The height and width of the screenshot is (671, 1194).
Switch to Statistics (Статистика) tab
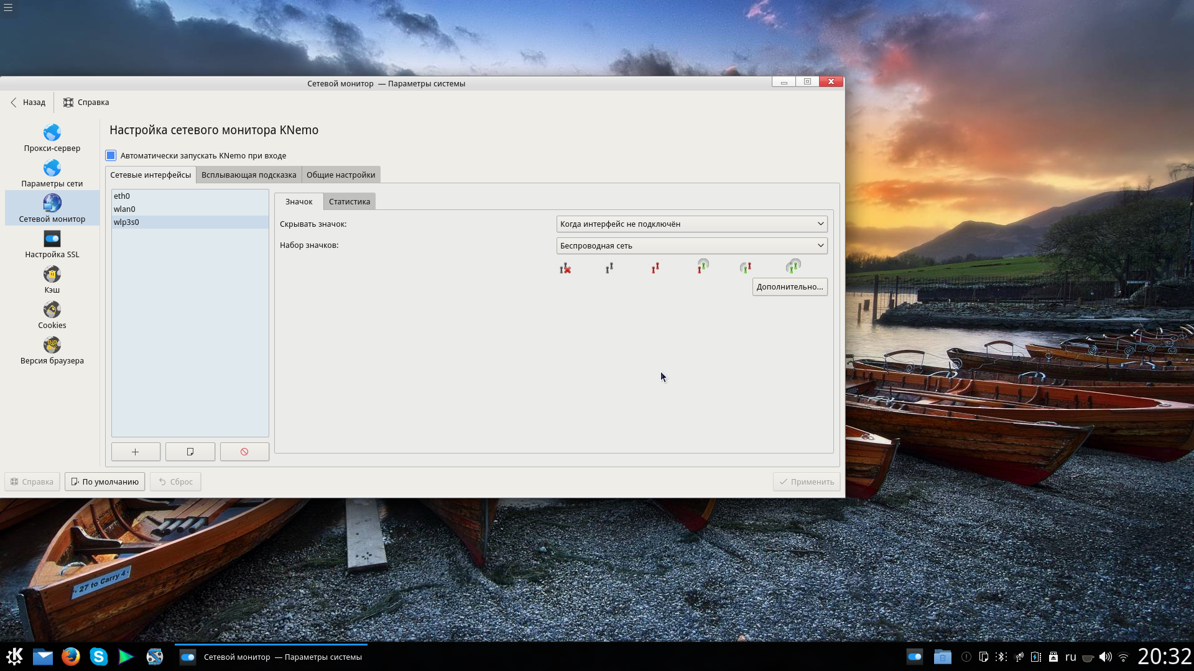[x=349, y=201]
